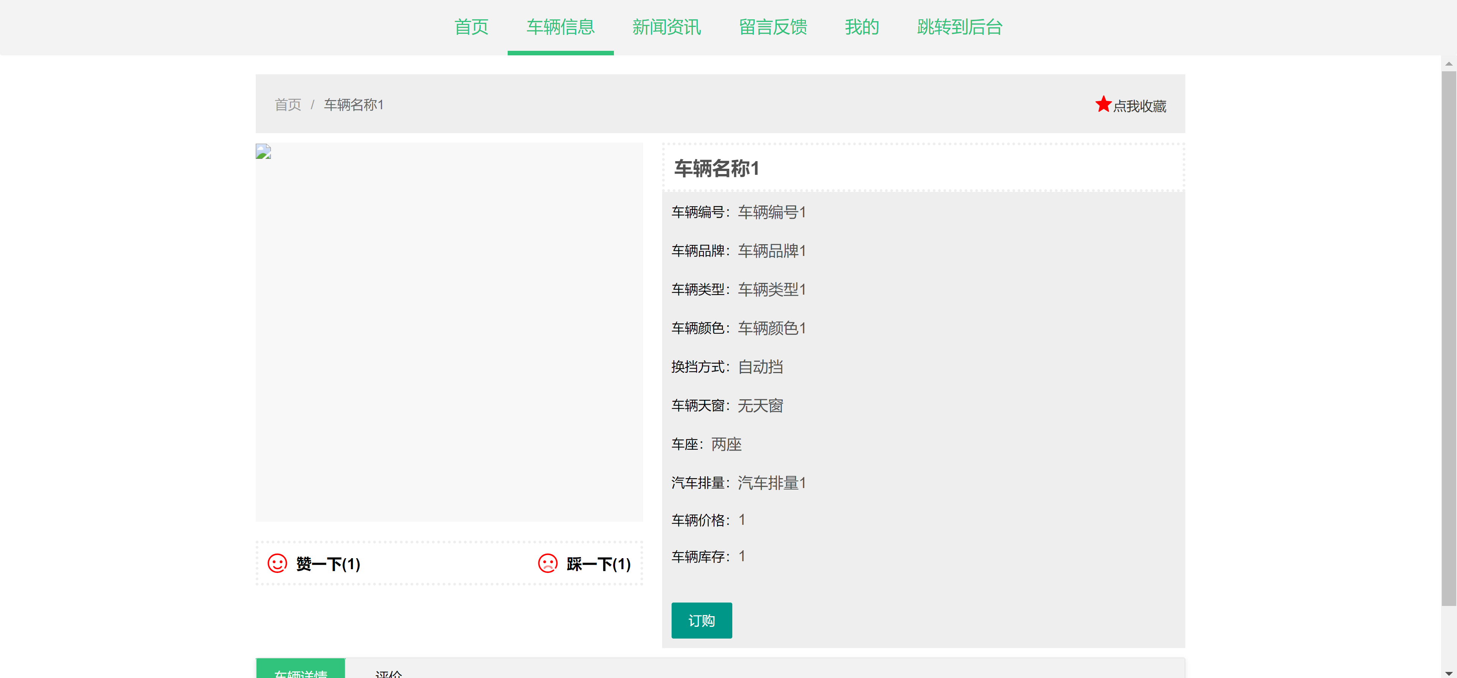Click the 车辆品牌1 value text
This screenshot has width=1457, height=678.
click(772, 251)
